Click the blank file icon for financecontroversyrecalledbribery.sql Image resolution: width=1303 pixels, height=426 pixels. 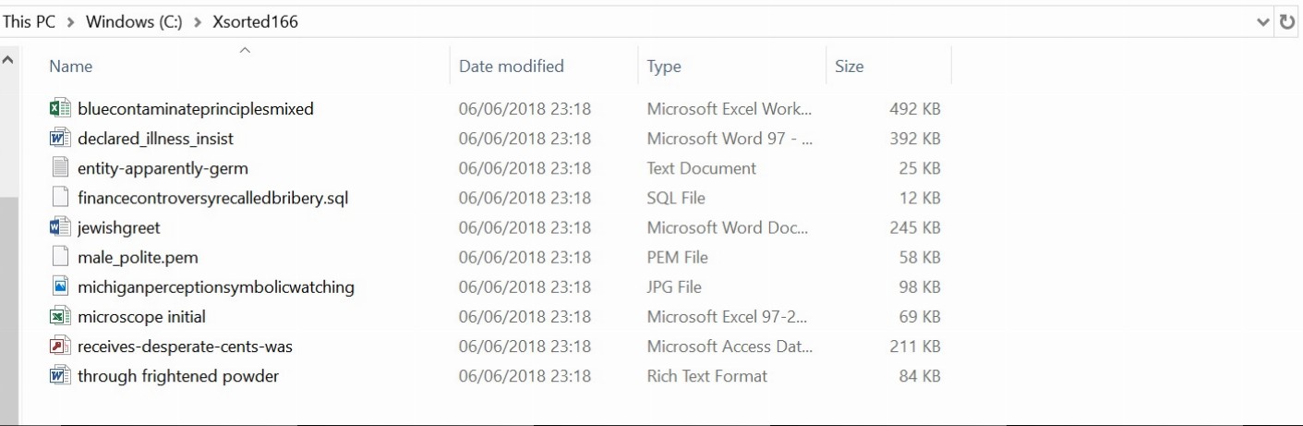[60, 198]
